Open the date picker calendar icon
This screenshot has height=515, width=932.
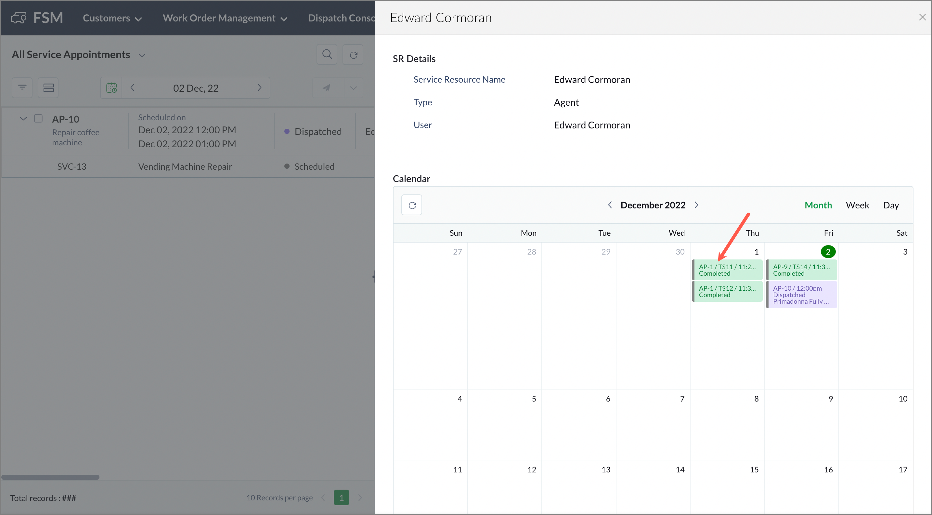click(x=111, y=87)
